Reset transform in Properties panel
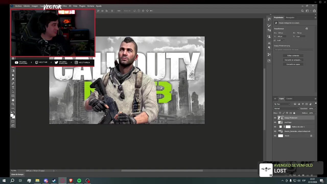The width and height of the screenshot is (327, 184). pos(307,29)
